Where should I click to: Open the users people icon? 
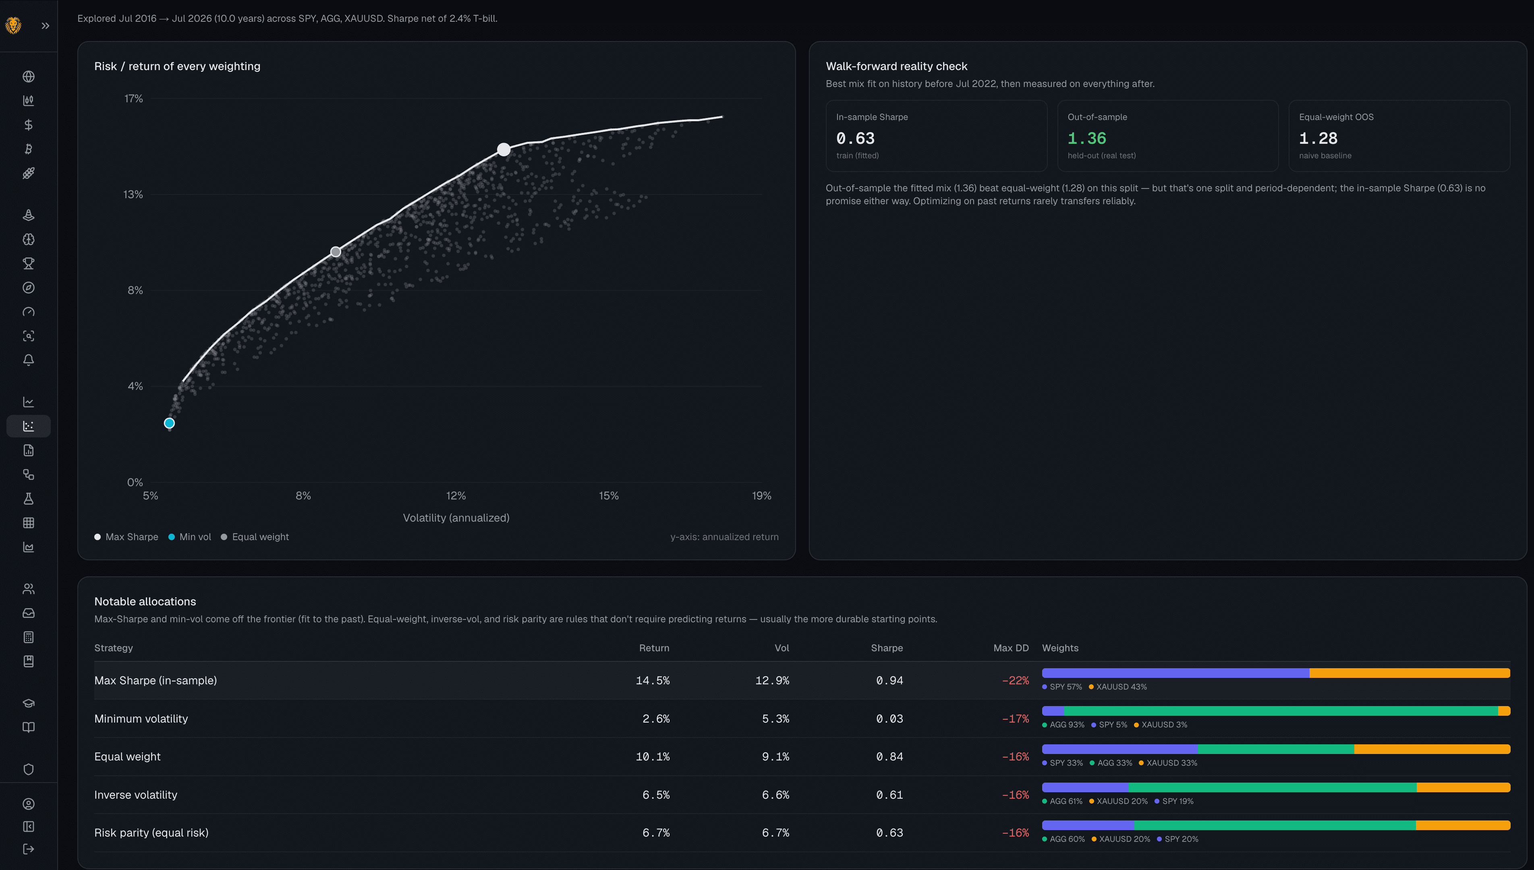click(28, 589)
